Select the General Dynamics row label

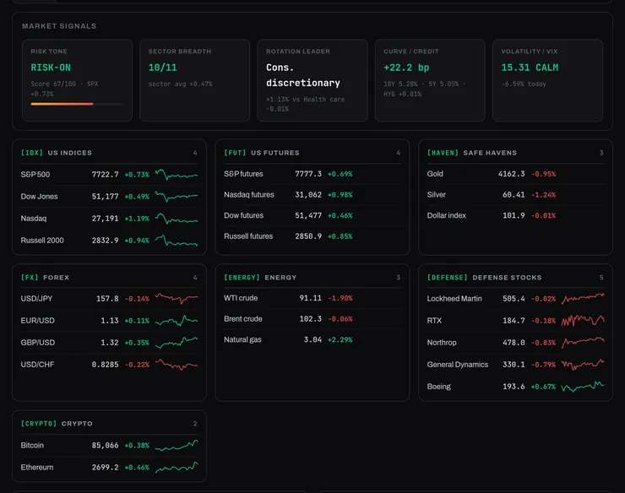(458, 365)
